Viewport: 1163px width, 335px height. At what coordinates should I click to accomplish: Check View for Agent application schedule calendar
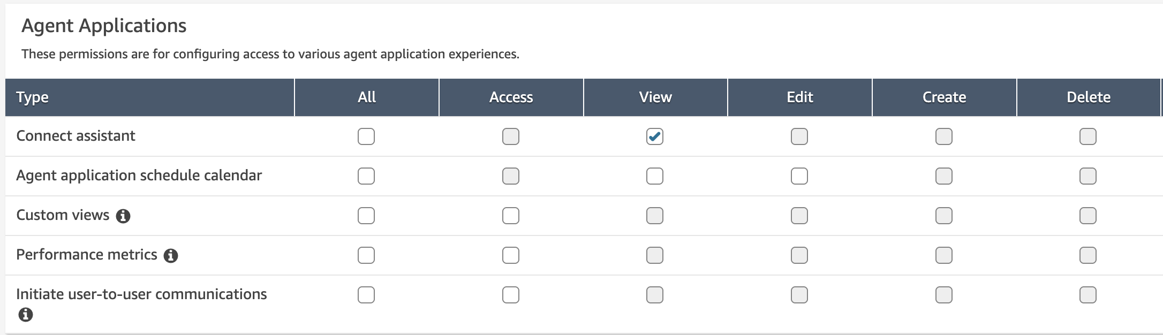pyautogui.click(x=654, y=176)
